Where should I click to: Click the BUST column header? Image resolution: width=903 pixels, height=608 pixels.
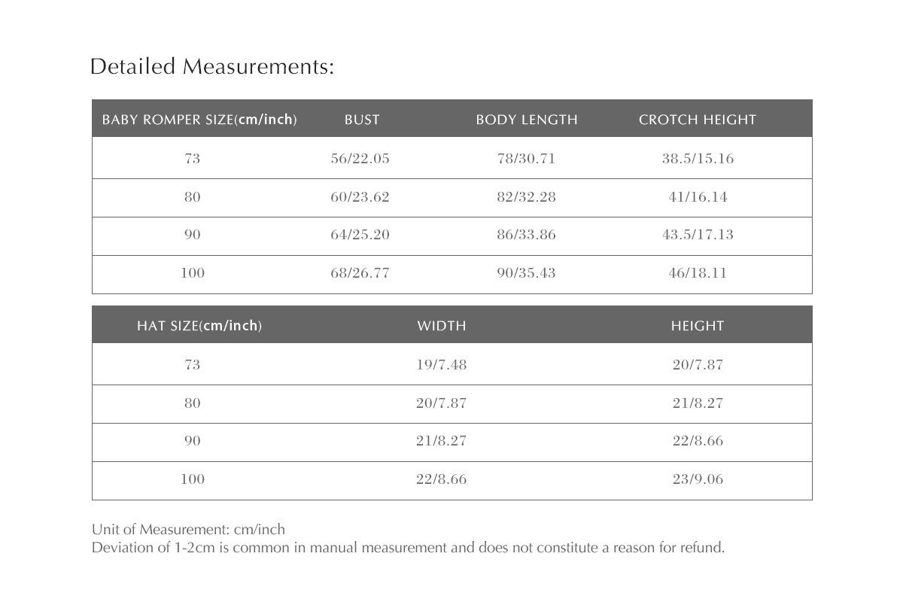pos(362,120)
